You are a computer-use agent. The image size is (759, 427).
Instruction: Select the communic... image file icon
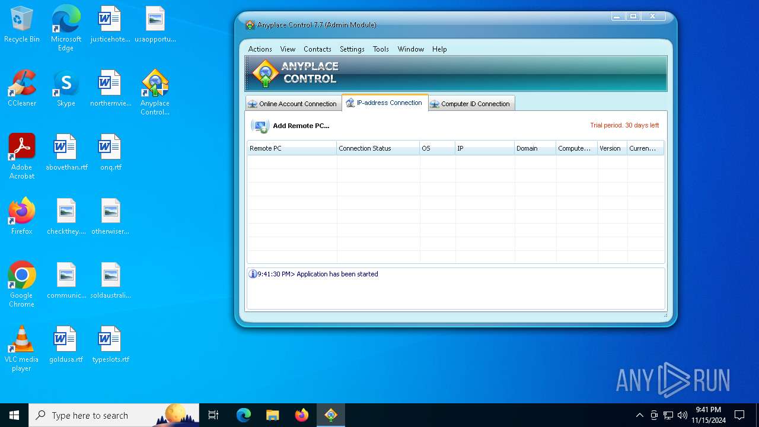(x=66, y=281)
